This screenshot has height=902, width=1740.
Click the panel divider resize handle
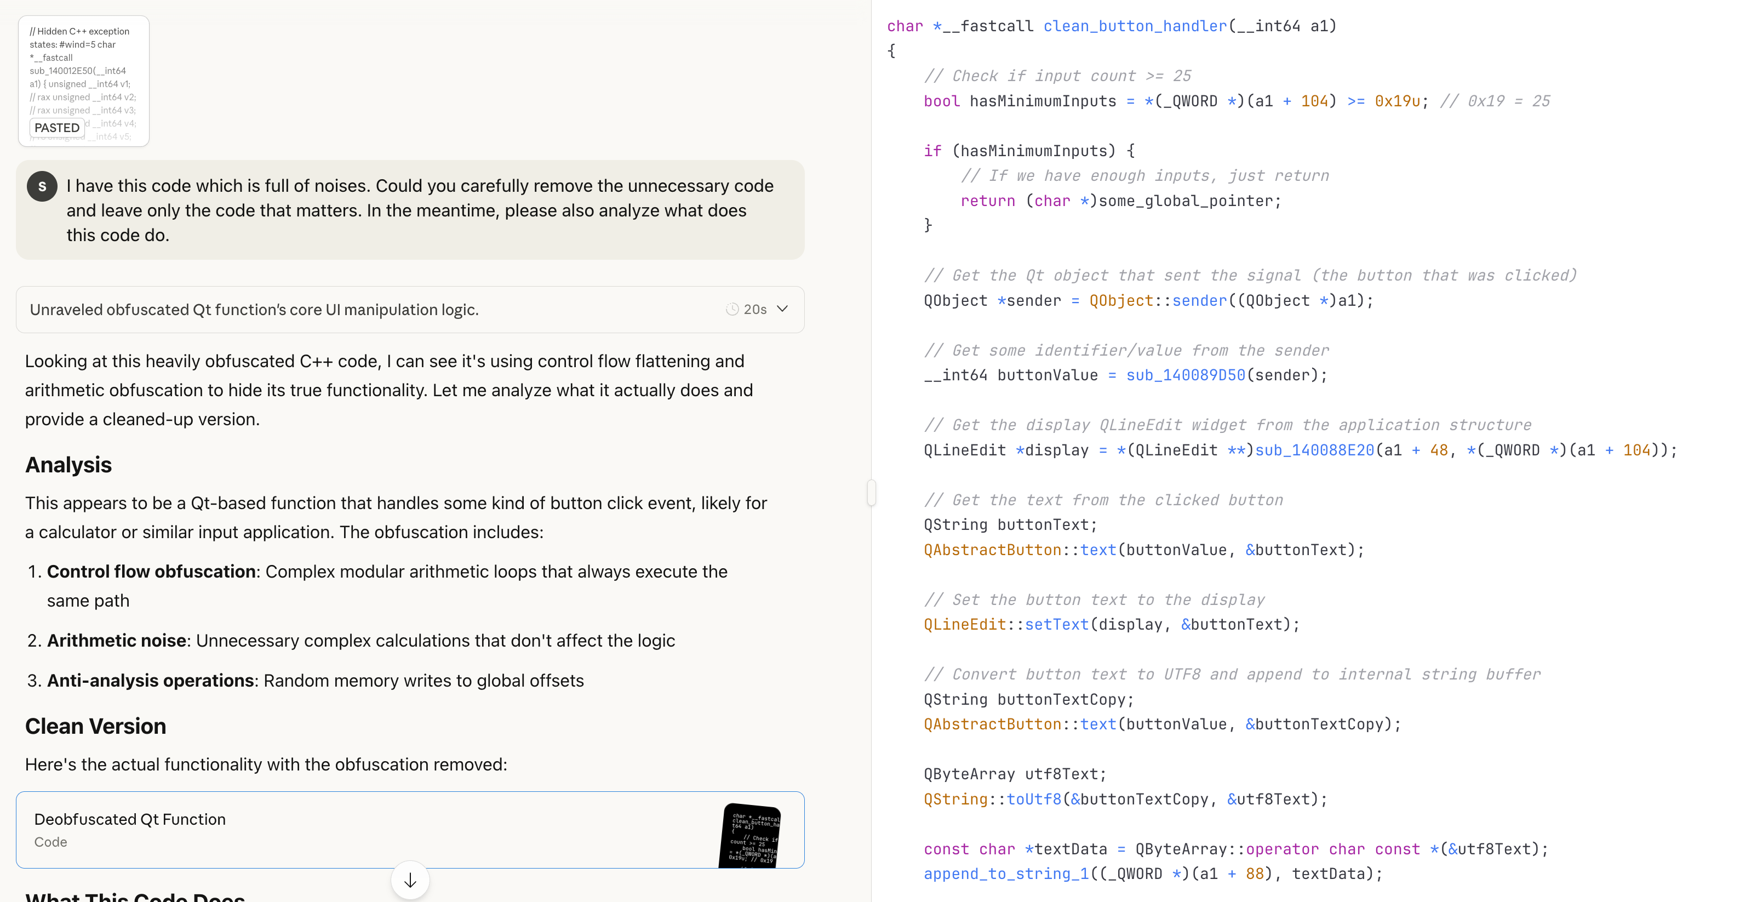(871, 492)
